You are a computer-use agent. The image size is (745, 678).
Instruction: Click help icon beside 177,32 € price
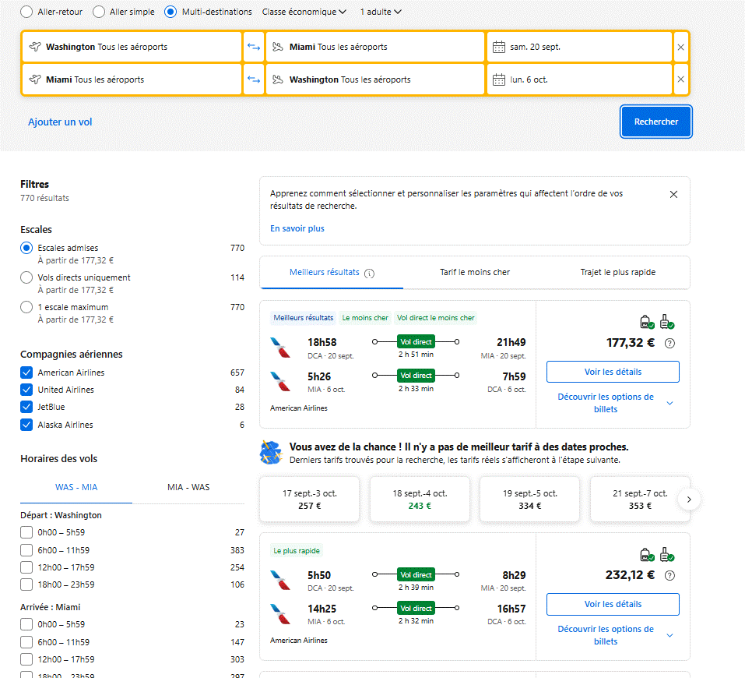click(669, 343)
